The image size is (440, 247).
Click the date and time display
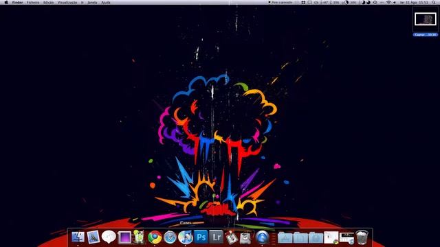pyautogui.click(x=414, y=2)
